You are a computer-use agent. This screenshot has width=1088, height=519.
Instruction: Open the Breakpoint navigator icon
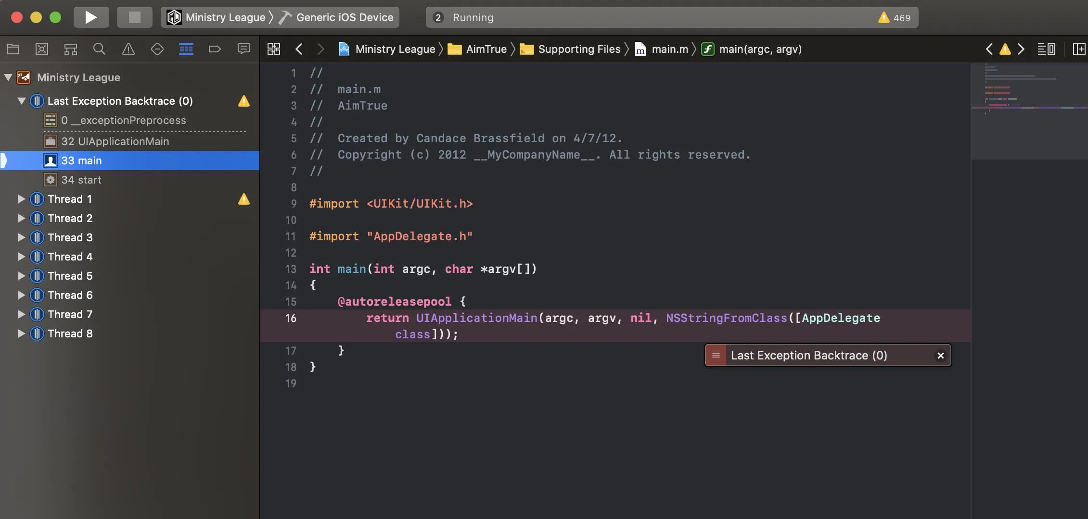click(215, 49)
